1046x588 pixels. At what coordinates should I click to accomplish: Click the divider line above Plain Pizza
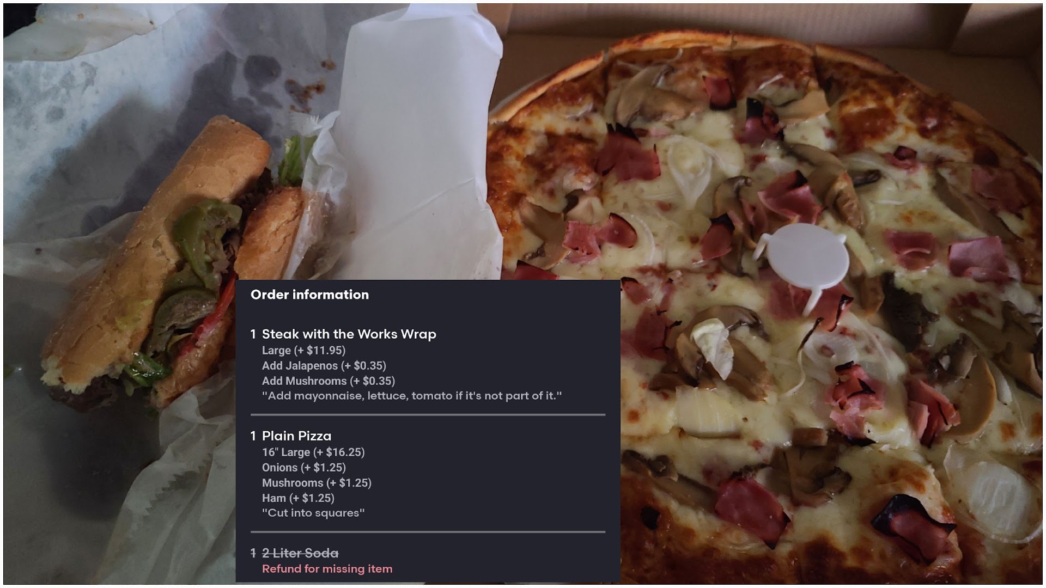428,415
